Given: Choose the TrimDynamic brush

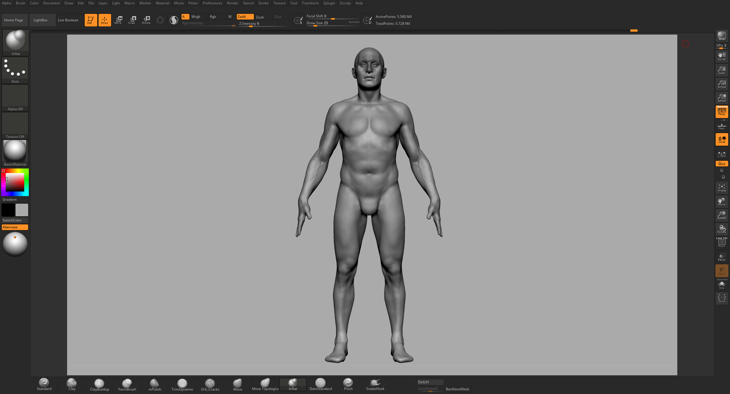Looking at the screenshot, I should pos(182,384).
